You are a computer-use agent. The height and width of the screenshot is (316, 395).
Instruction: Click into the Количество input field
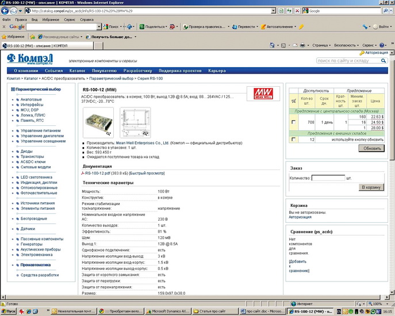tap(328, 178)
